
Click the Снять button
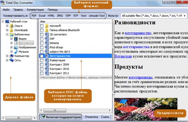[x=105, y=117]
